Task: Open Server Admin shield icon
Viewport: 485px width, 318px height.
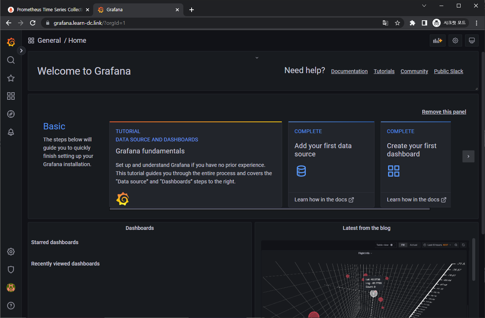Action: coord(11,269)
